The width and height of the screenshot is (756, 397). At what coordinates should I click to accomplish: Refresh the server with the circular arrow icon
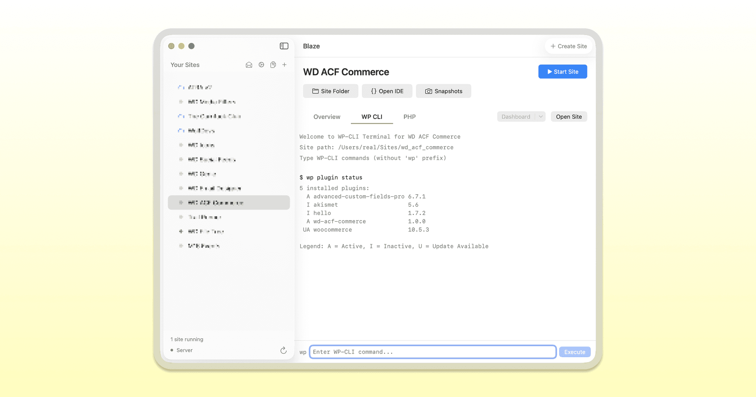click(283, 350)
